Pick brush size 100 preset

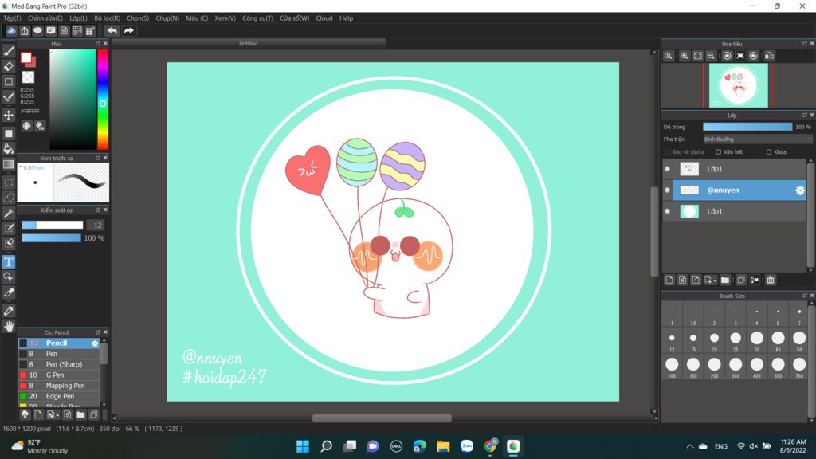click(672, 367)
